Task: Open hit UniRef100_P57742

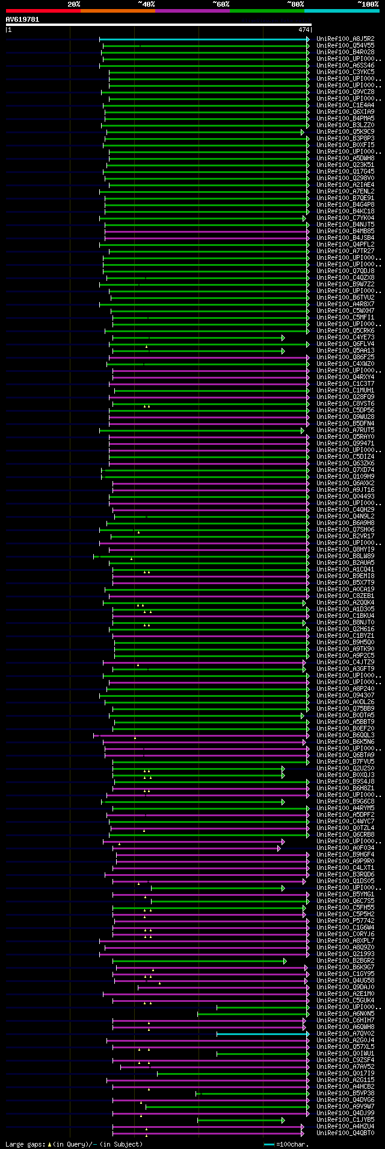Action: click(x=346, y=921)
